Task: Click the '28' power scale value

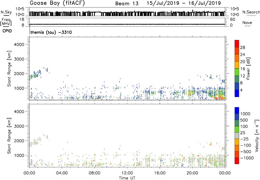Action: click(x=242, y=47)
